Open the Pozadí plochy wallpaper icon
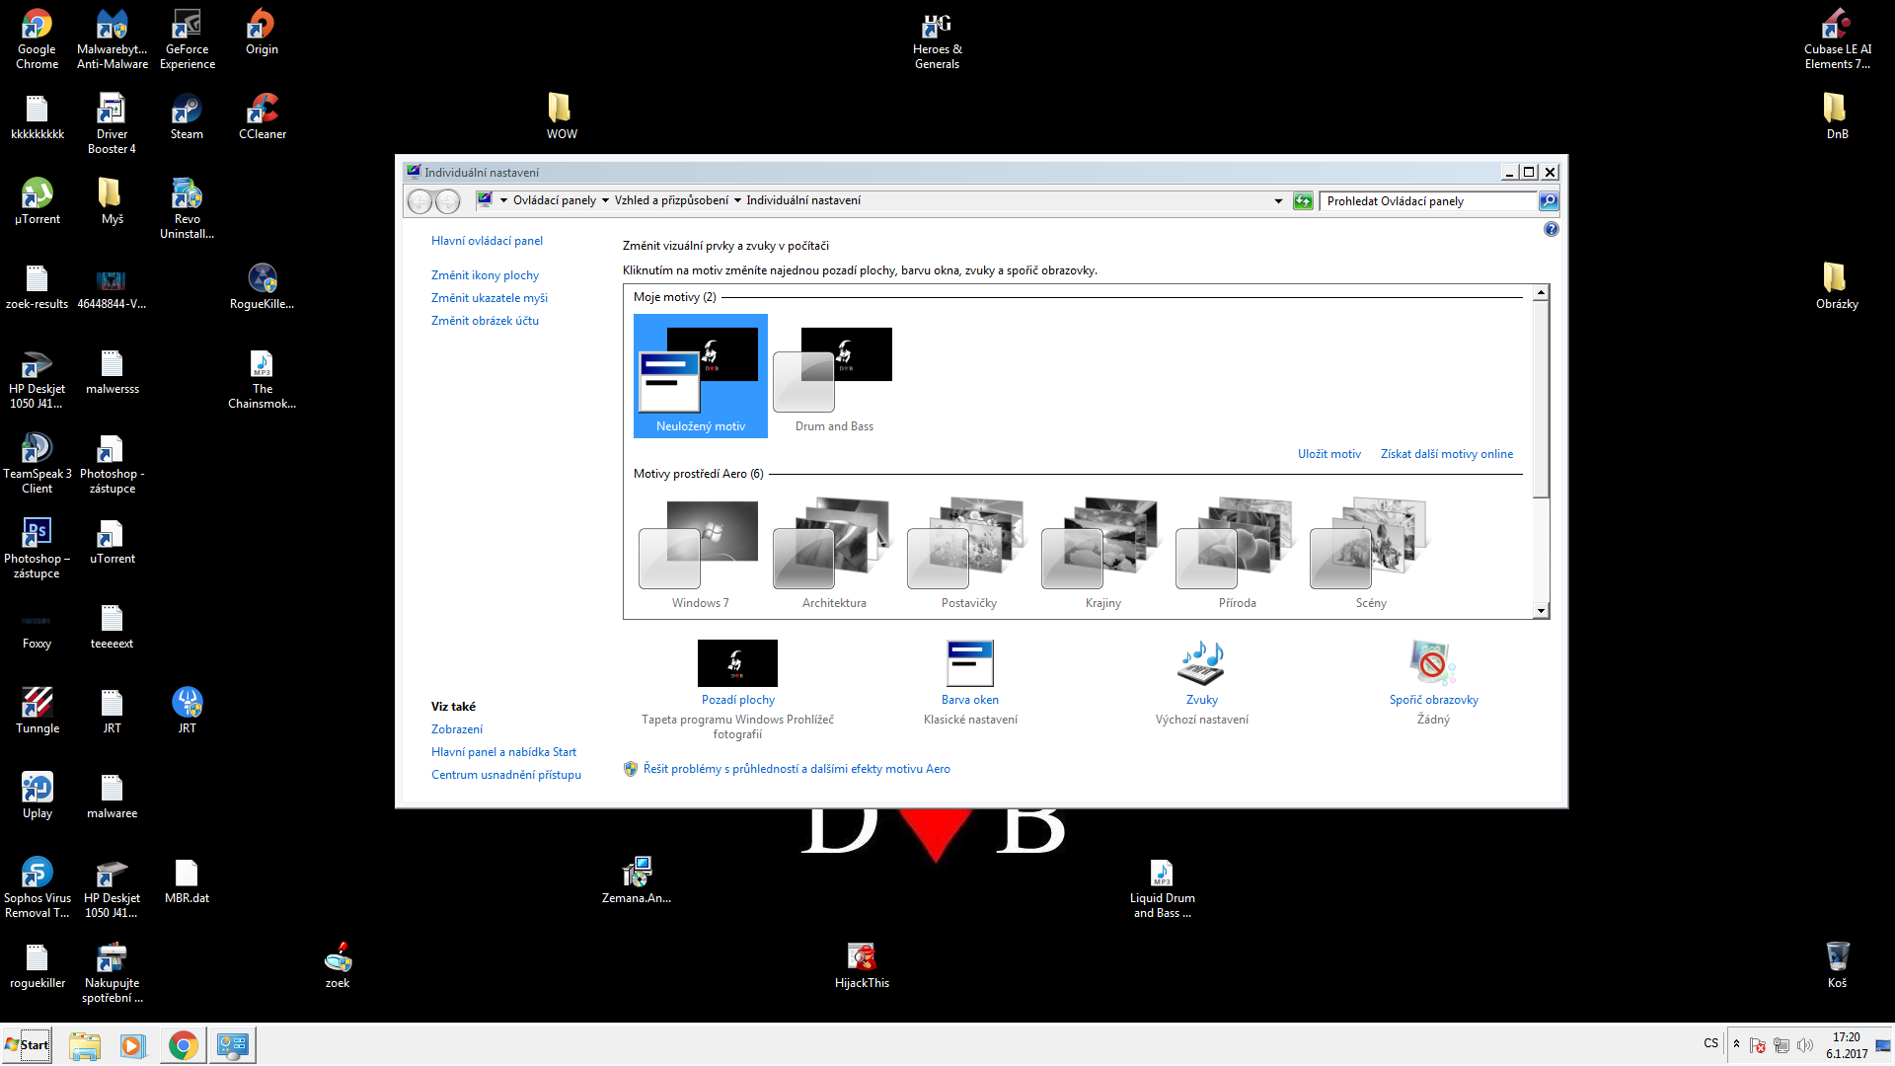Viewport: 1895px width, 1066px height. pos(737,663)
